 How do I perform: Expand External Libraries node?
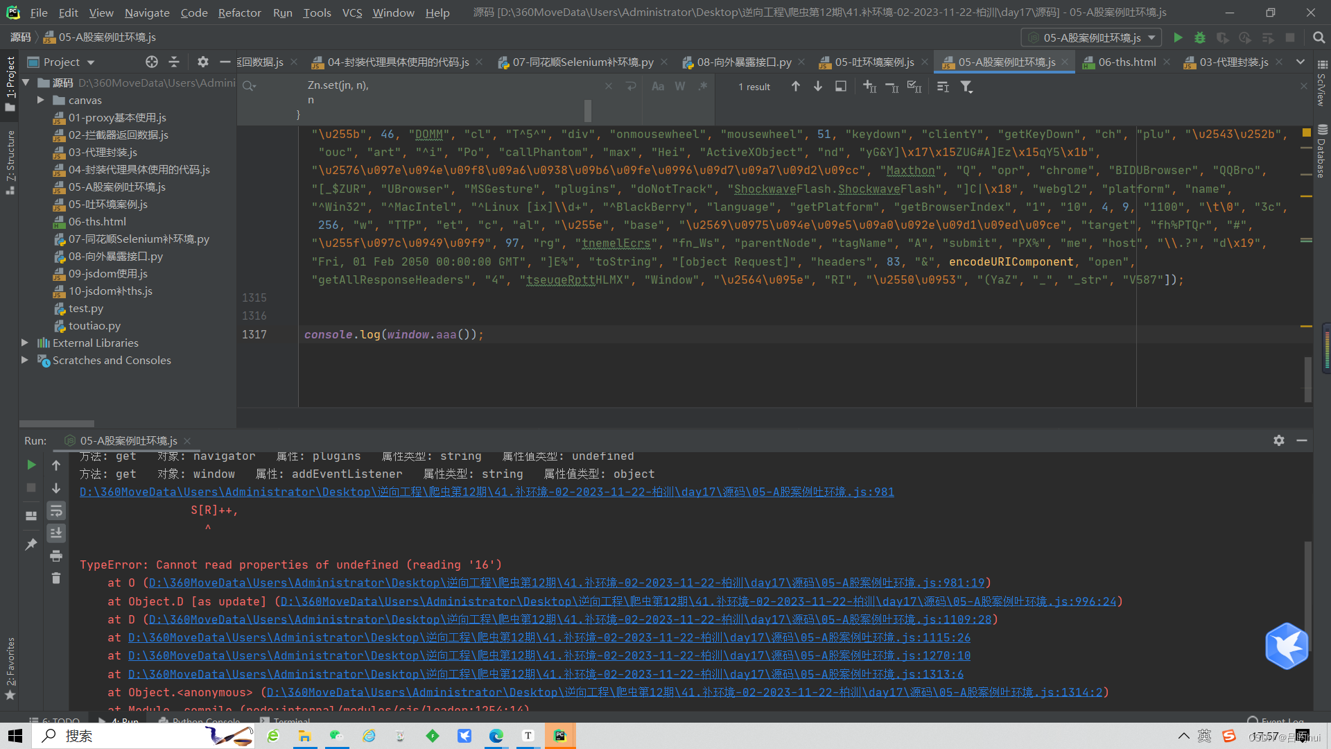click(x=25, y=343)
